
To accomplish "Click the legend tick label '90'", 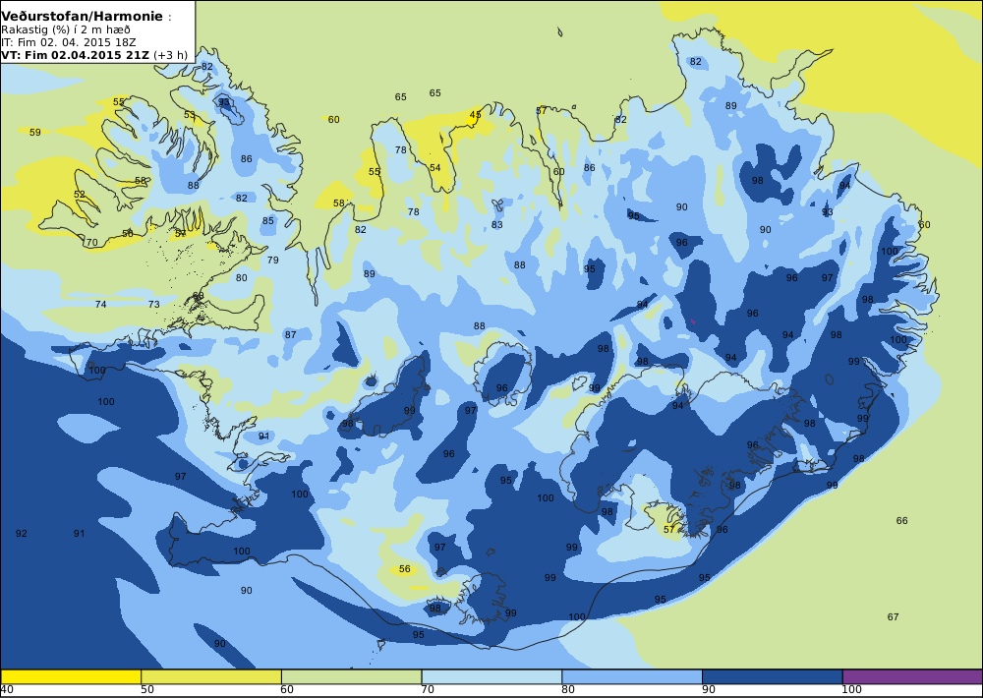I will click(x=709, y=690).
